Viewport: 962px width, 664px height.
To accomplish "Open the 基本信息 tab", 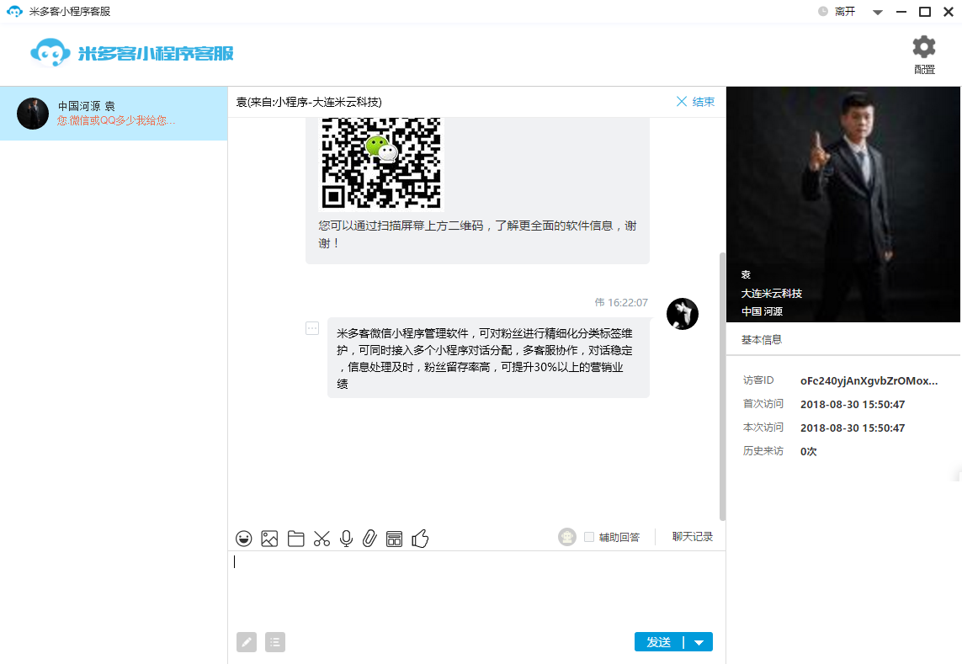I will [x=761, y=340].
